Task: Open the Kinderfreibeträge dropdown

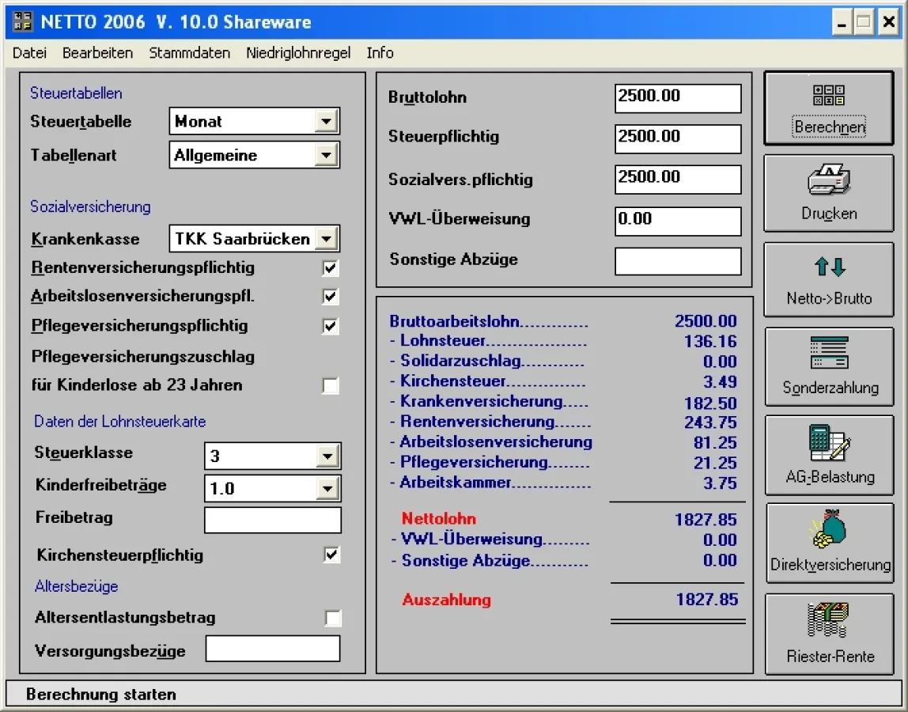Action: click(327, 489)
